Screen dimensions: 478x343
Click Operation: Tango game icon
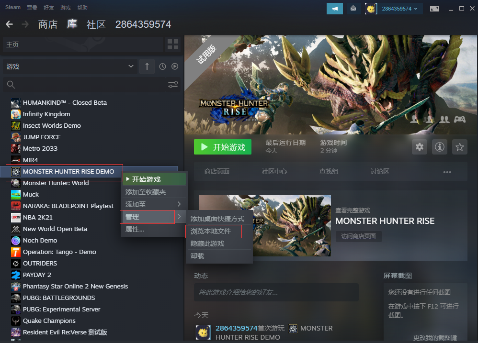pos(15,252)
